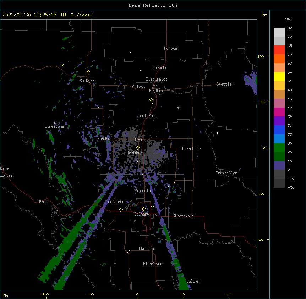Click the Okotoks label
The height and width of the screenshot is (299, 306).
tap(146, 249)
